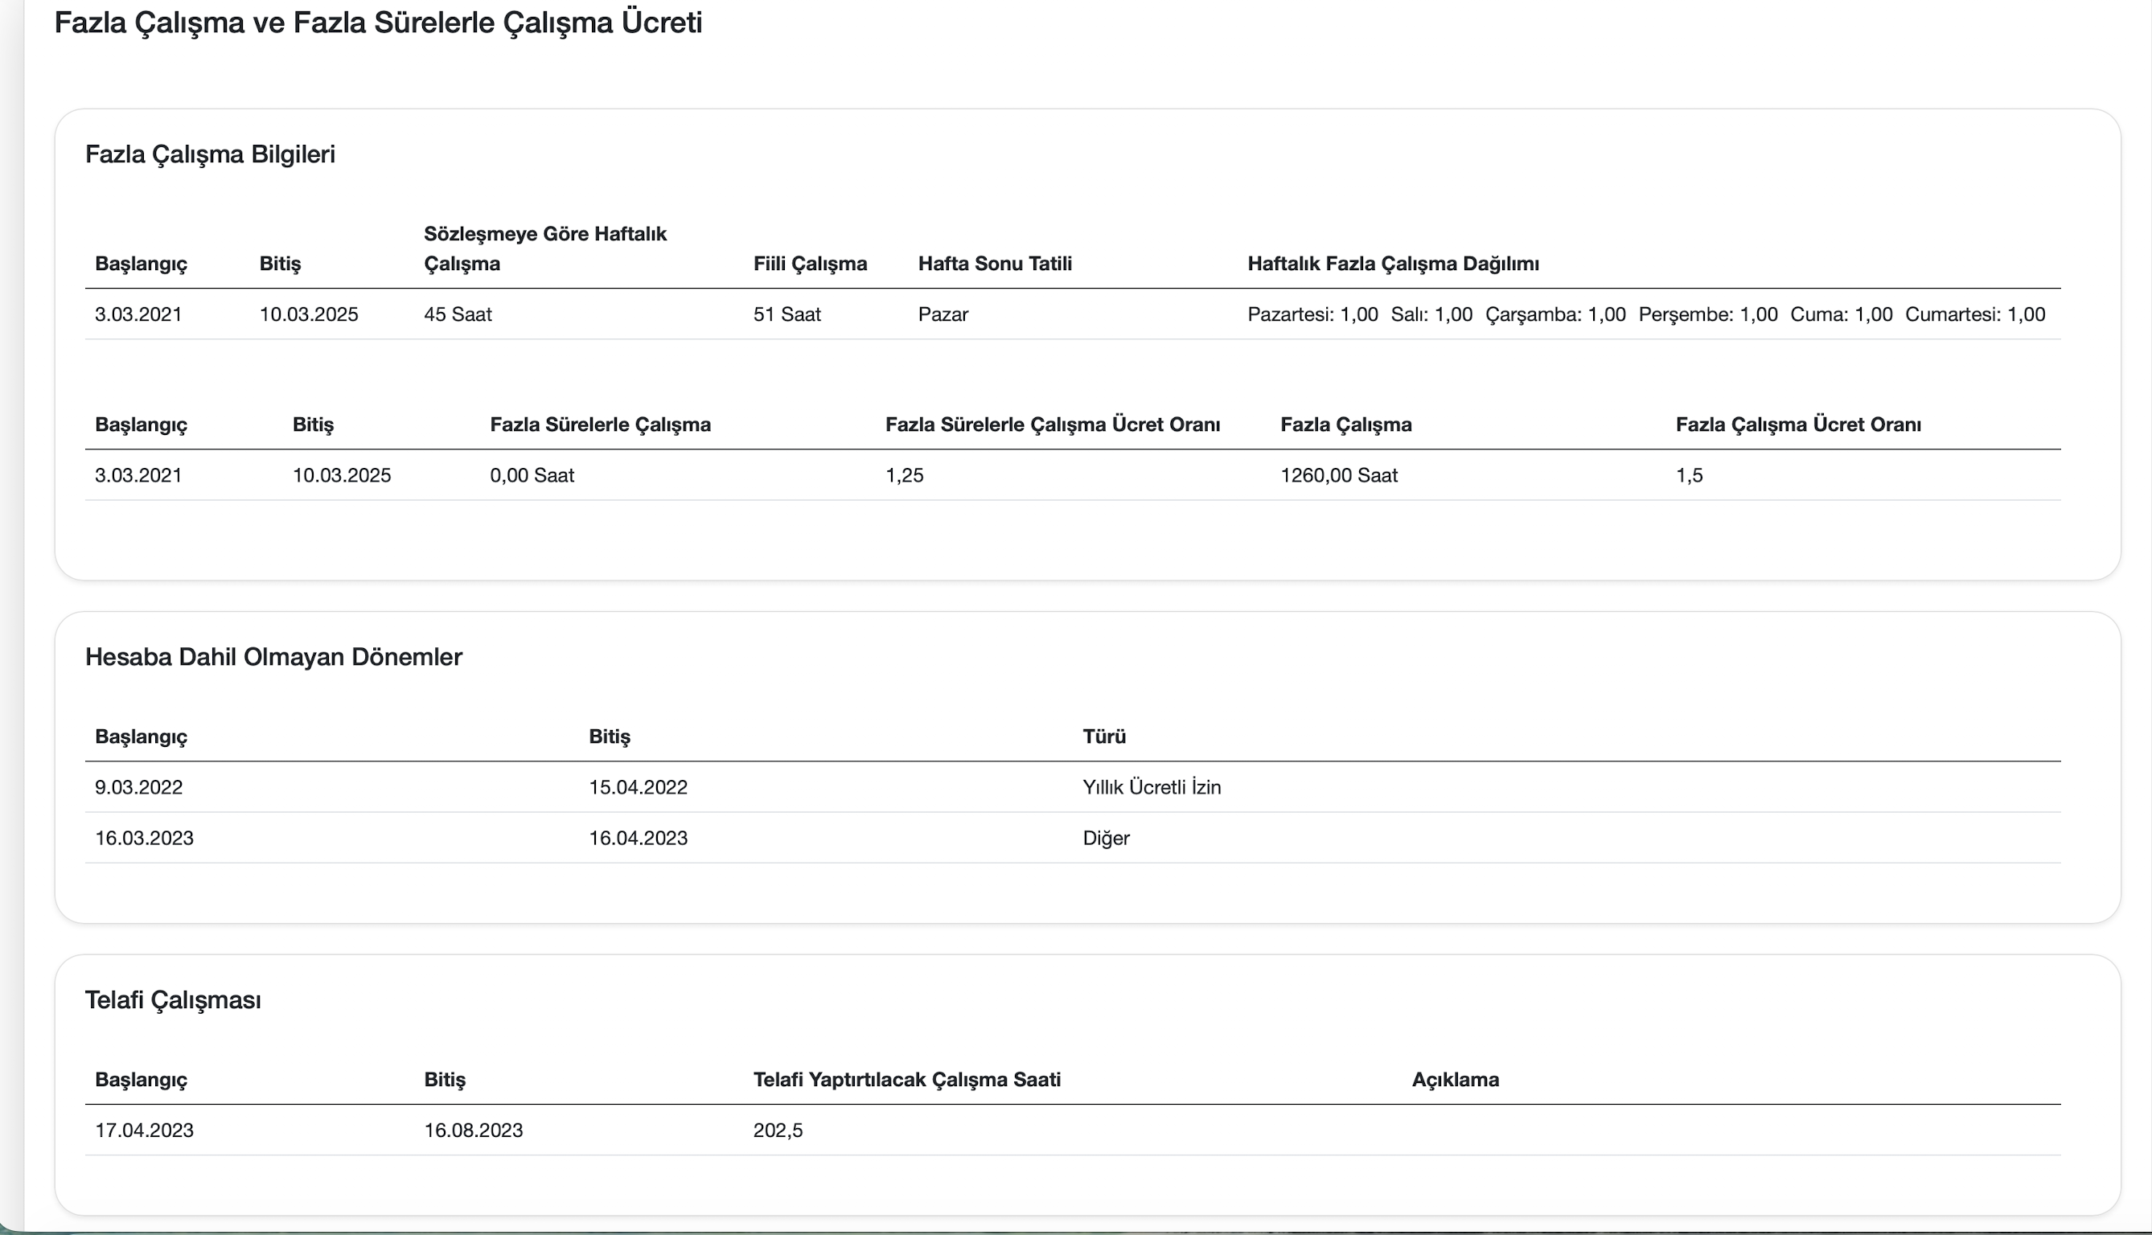Click the Pazar weekend holiday value
The width and height of the screenshot is (2152, 1235).
tap(943, 314)
